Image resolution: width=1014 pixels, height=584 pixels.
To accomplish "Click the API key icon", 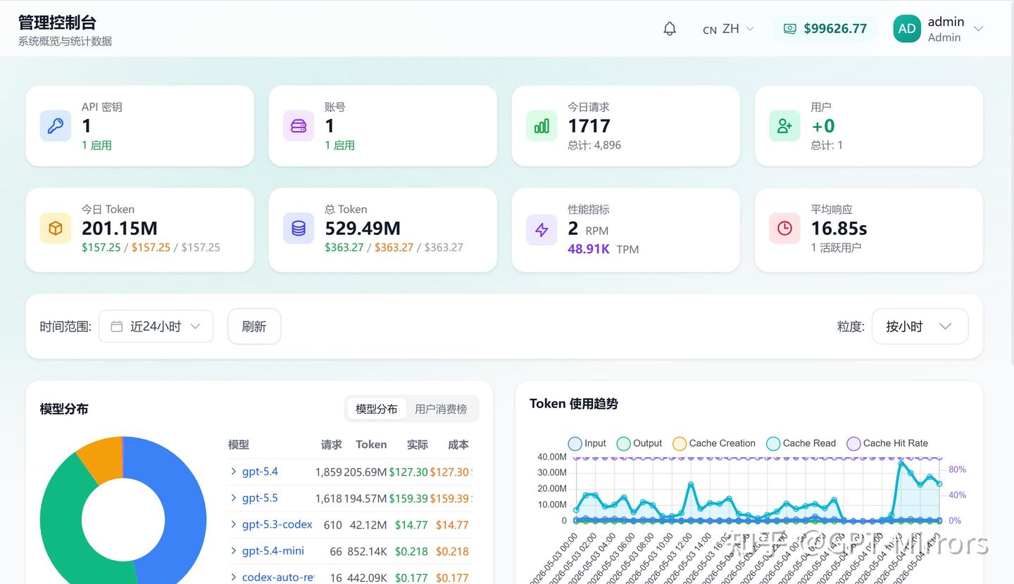I will pyautogui.click(x=55, y=126).
